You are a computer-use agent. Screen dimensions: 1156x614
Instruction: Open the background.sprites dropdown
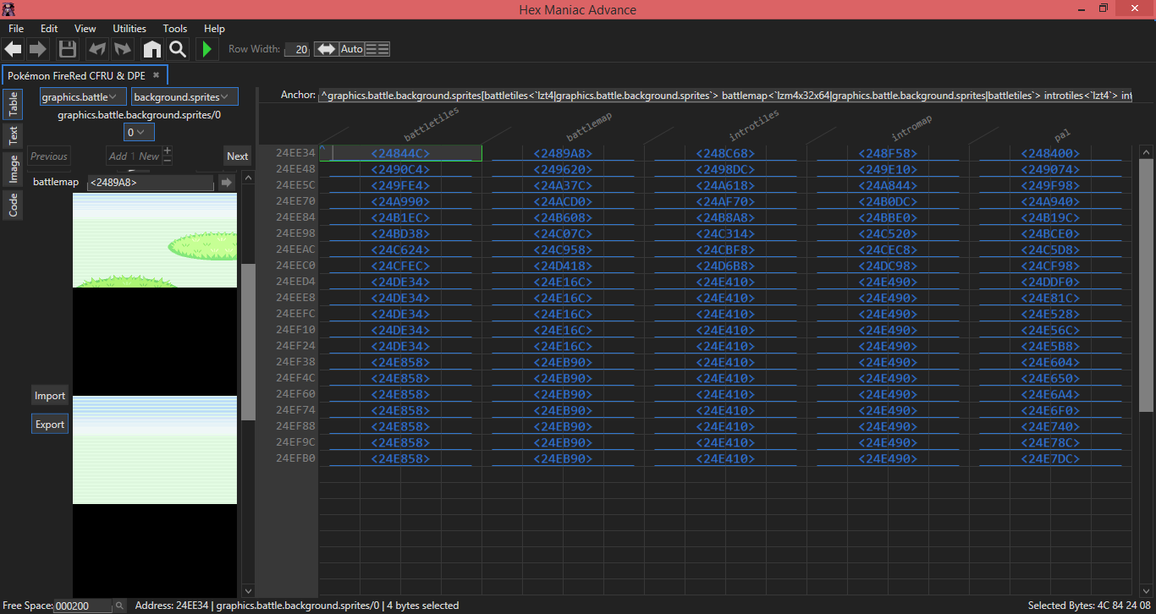pos(184,96)
